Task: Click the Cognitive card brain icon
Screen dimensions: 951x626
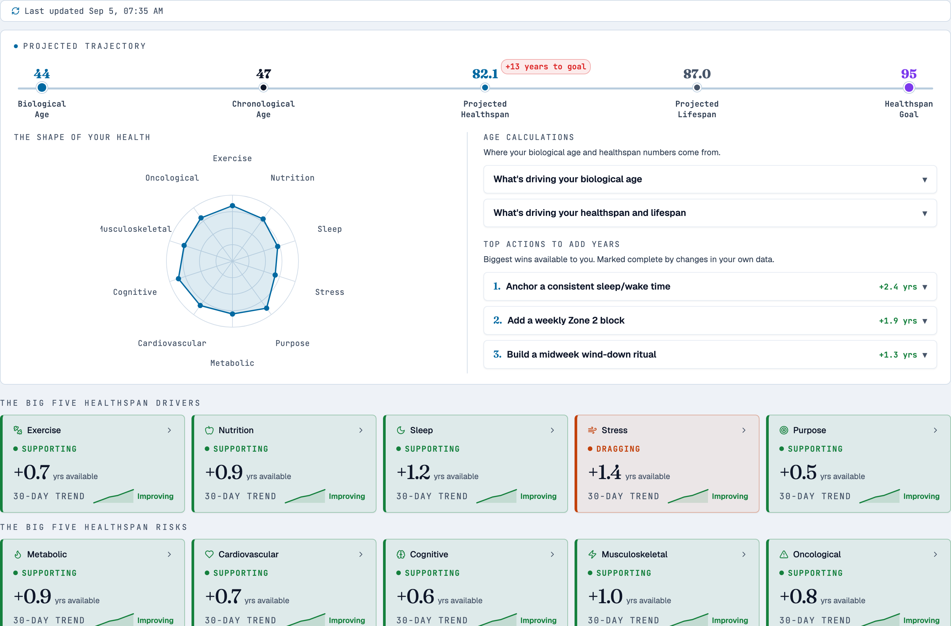Action: tap(401, 554)
